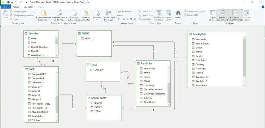Select Auto Order field in AutoOrder
Viewport: 265px width, 128px height.
[149, 102]
